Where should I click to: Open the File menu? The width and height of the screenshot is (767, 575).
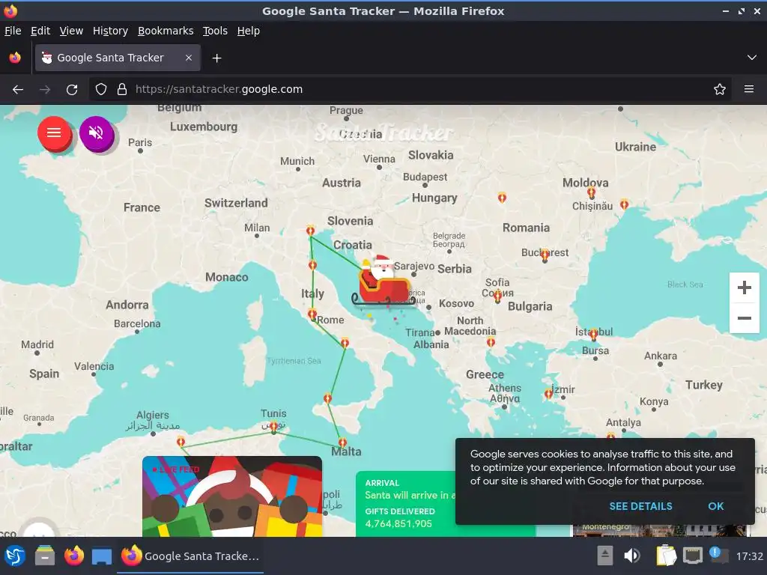coord(13,31)
